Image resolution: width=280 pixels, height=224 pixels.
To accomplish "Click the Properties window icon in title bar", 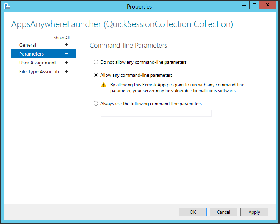I will (x=7, y=6).
